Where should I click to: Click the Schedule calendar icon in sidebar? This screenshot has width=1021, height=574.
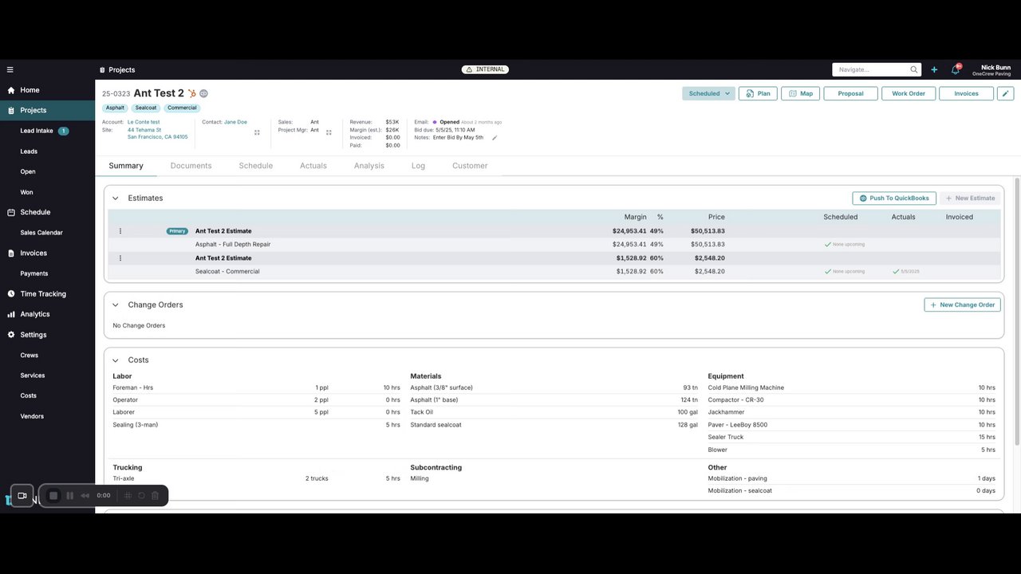pos(11,213)
